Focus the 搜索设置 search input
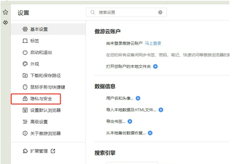The image size is (244, 164). [126, 12]
